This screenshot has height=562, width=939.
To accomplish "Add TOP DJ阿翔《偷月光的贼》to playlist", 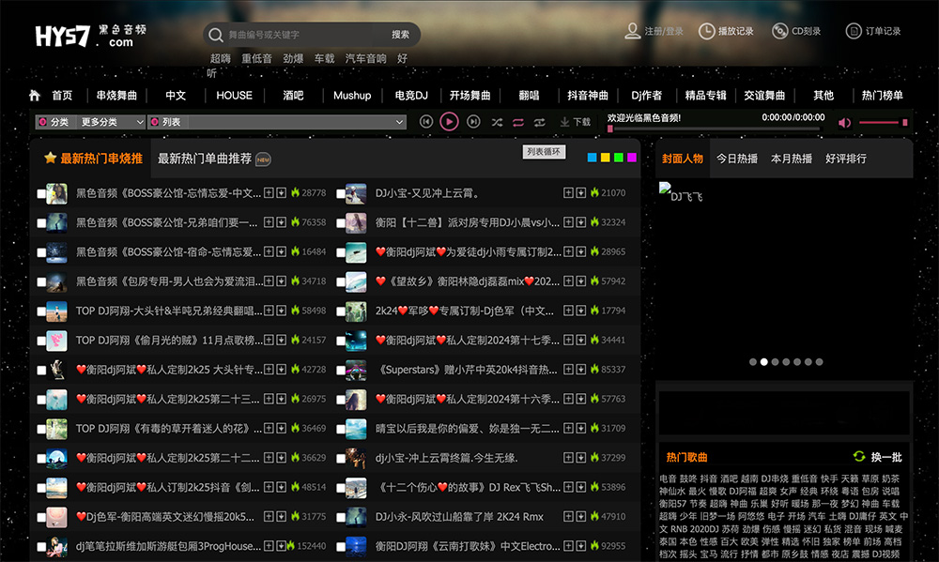I will point(269,340).
